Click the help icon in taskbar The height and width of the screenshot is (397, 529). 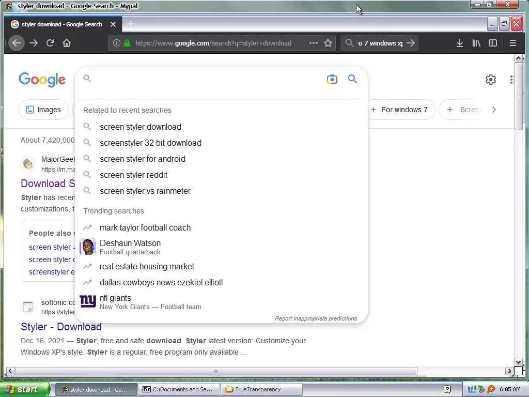coord(447,390)
